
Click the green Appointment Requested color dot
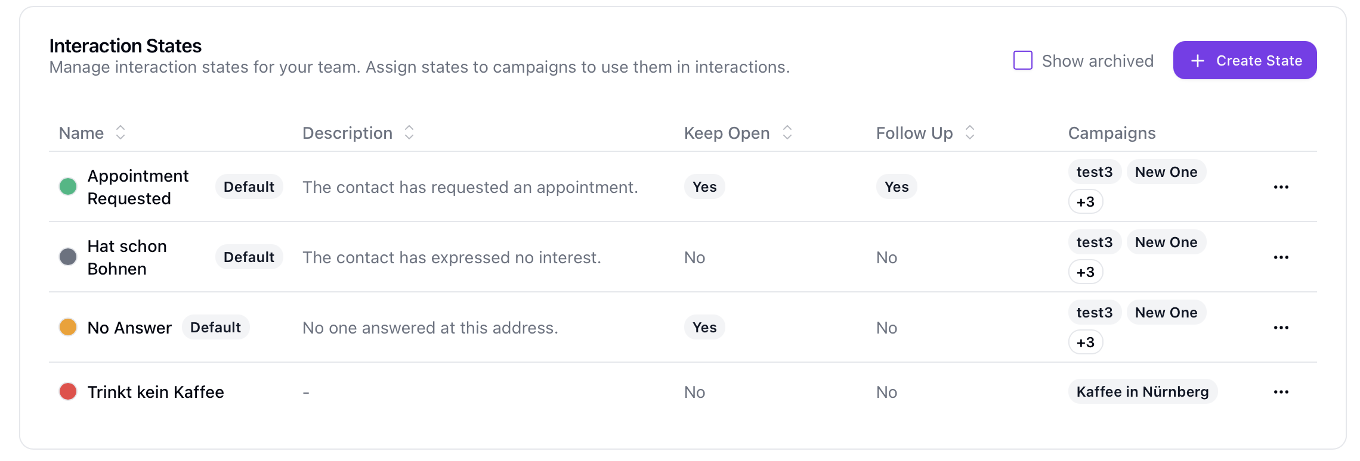pyautogui.click(x=68, y=187)
